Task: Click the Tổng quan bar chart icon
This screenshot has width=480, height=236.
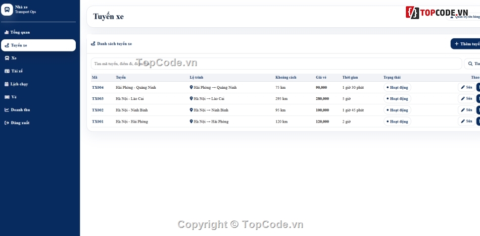Action: [7, 32]
